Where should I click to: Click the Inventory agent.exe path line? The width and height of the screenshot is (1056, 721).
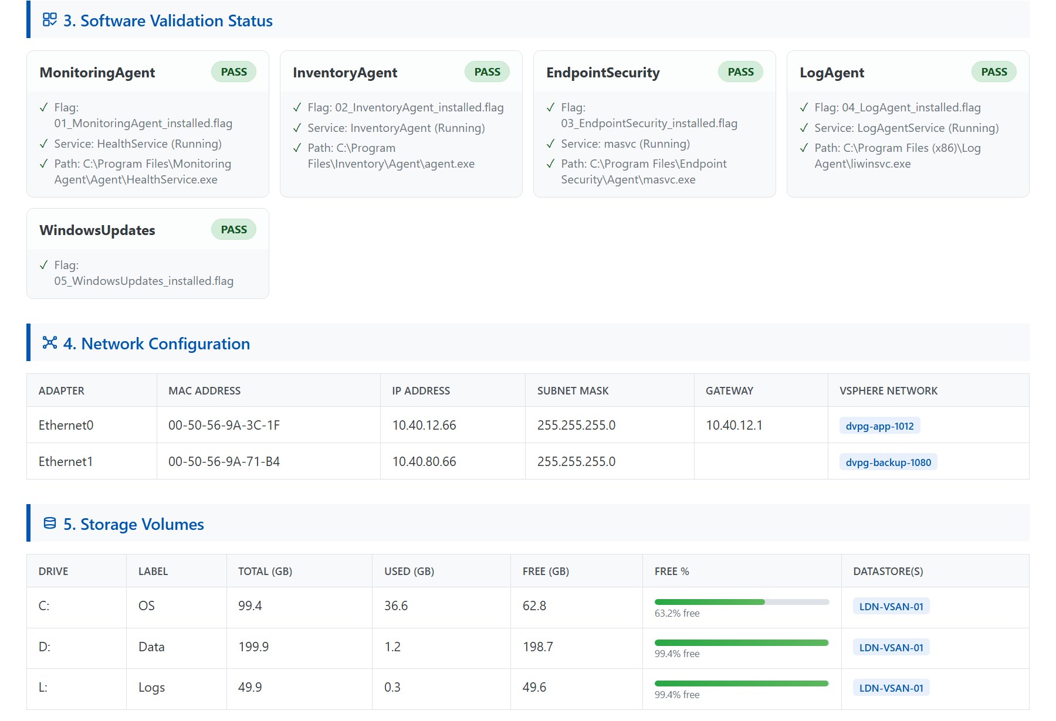click(391, 156)
